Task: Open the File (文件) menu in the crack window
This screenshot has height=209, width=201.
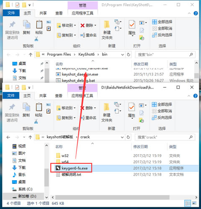Action: pos(11,96)
